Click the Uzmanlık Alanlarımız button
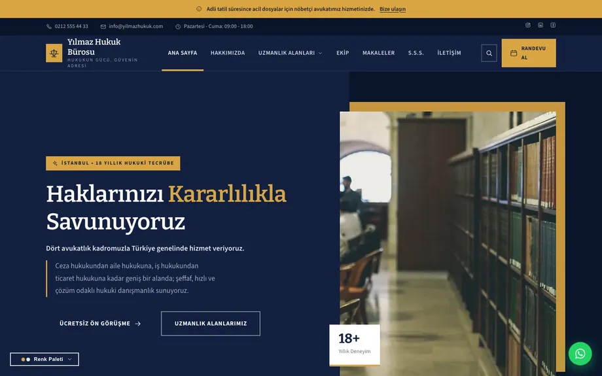Viewport: 602px width, 376px height. coord(211,324)
